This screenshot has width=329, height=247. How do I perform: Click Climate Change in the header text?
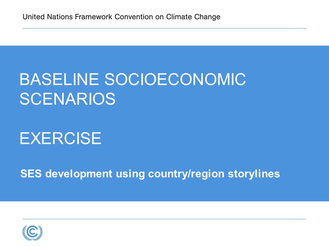tap(193, 17)
